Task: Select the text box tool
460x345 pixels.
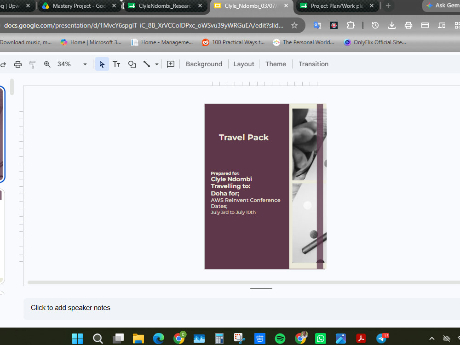Action: [x=116, y=64]
